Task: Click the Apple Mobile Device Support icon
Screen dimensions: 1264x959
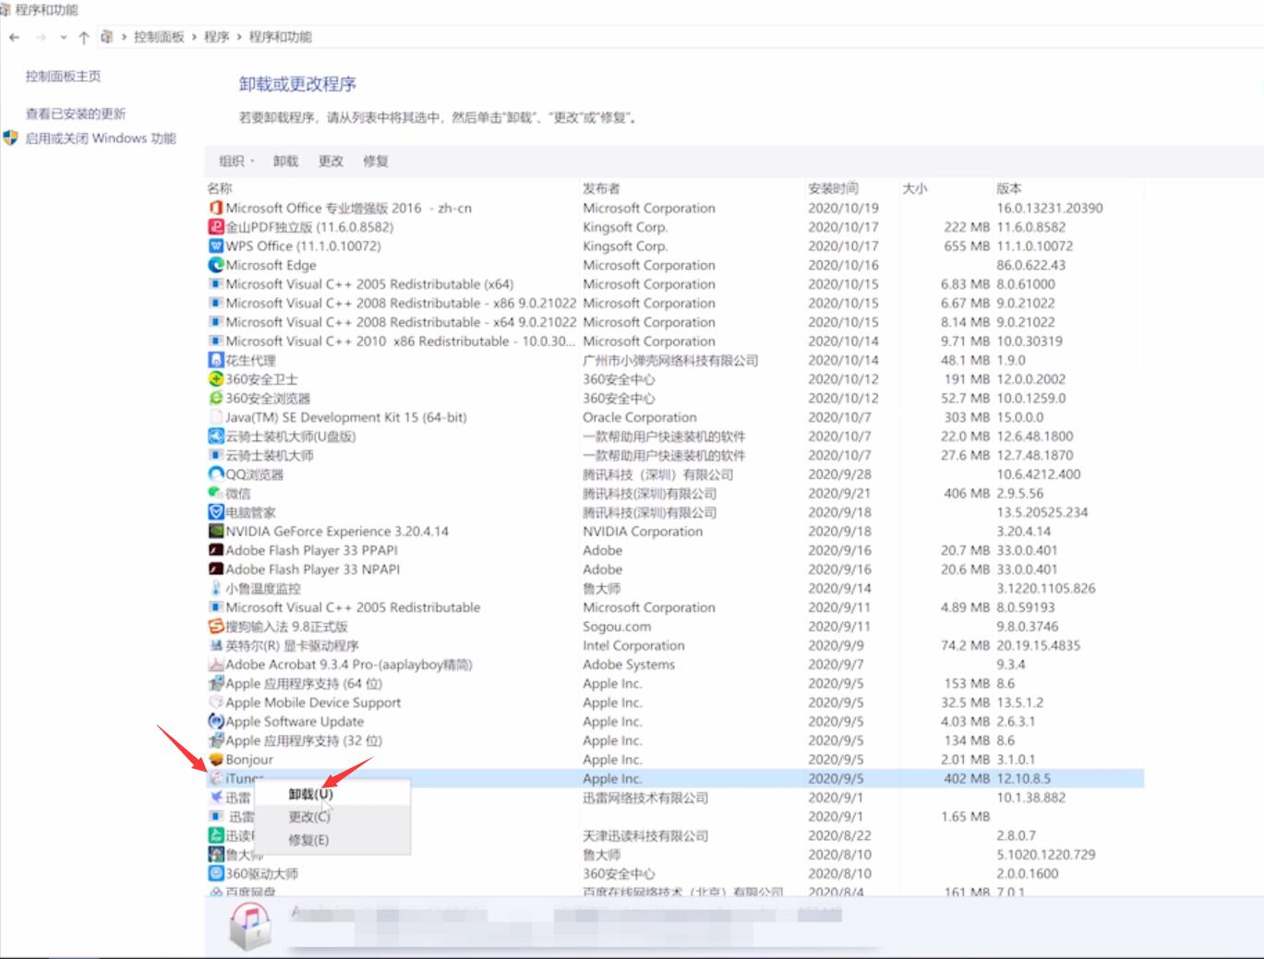Action: pos(216,702)
